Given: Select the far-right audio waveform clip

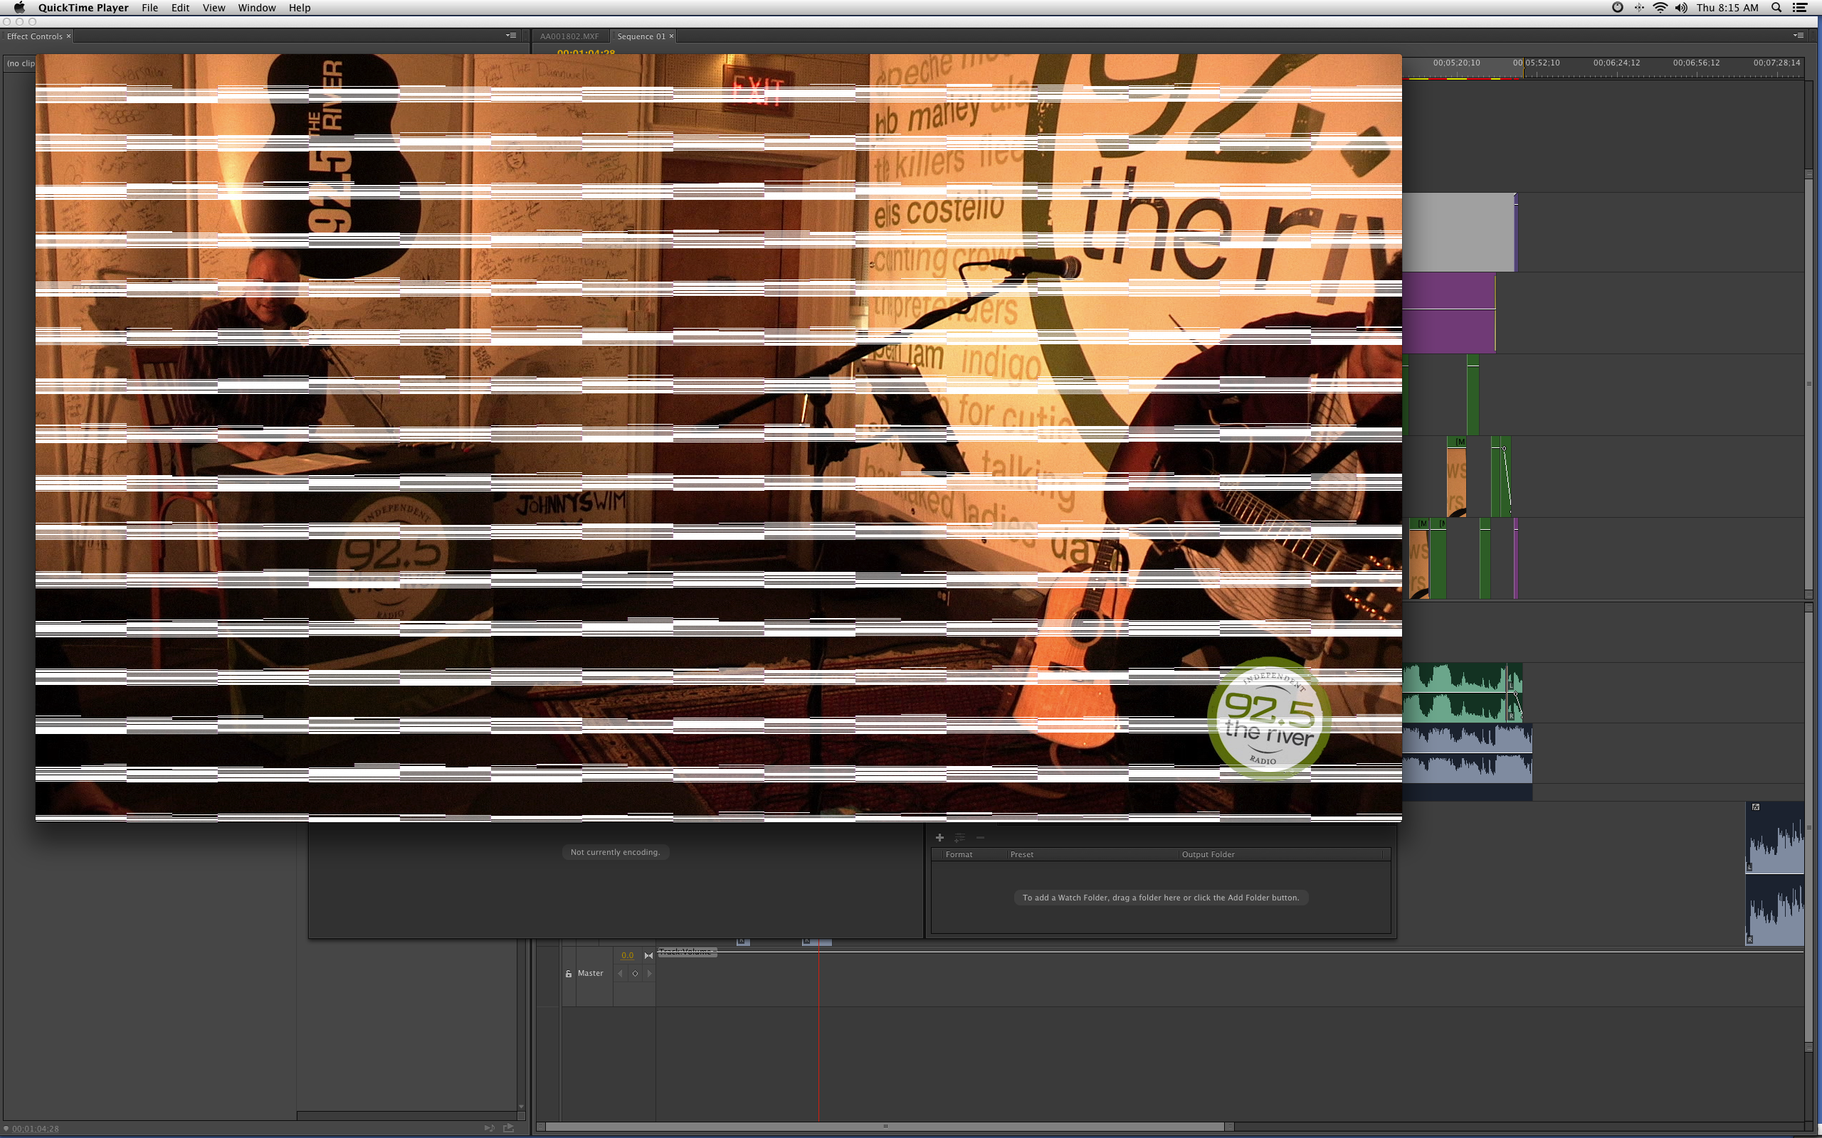Looking at the screenshot, I should pos(1774,874).
